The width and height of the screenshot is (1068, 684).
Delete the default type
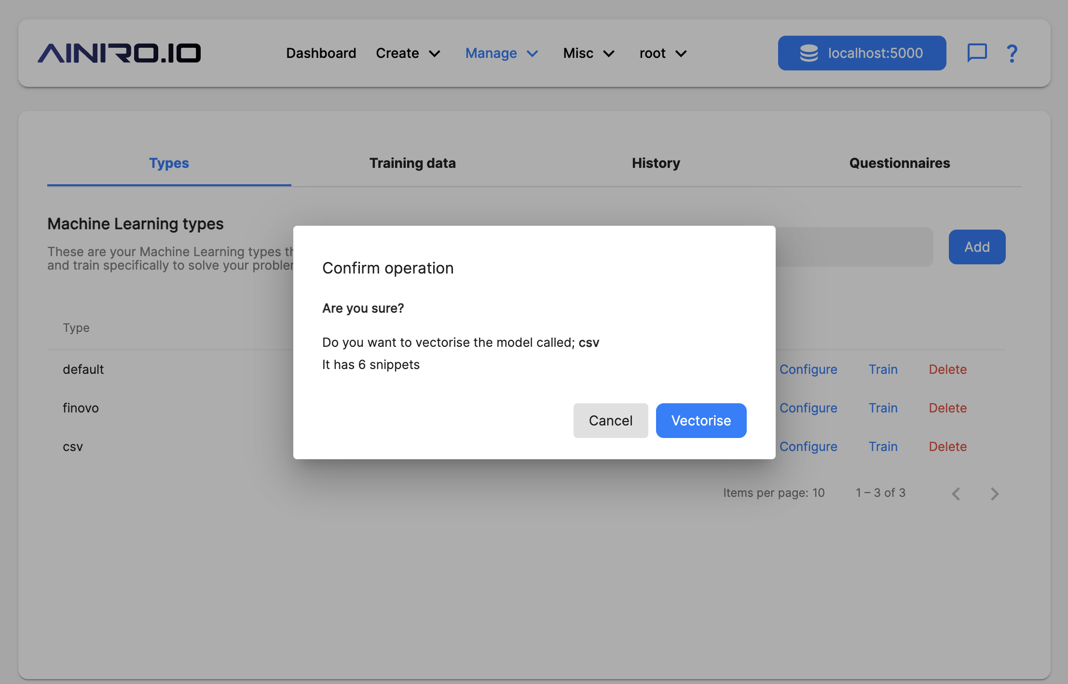(x=948, y=369)
